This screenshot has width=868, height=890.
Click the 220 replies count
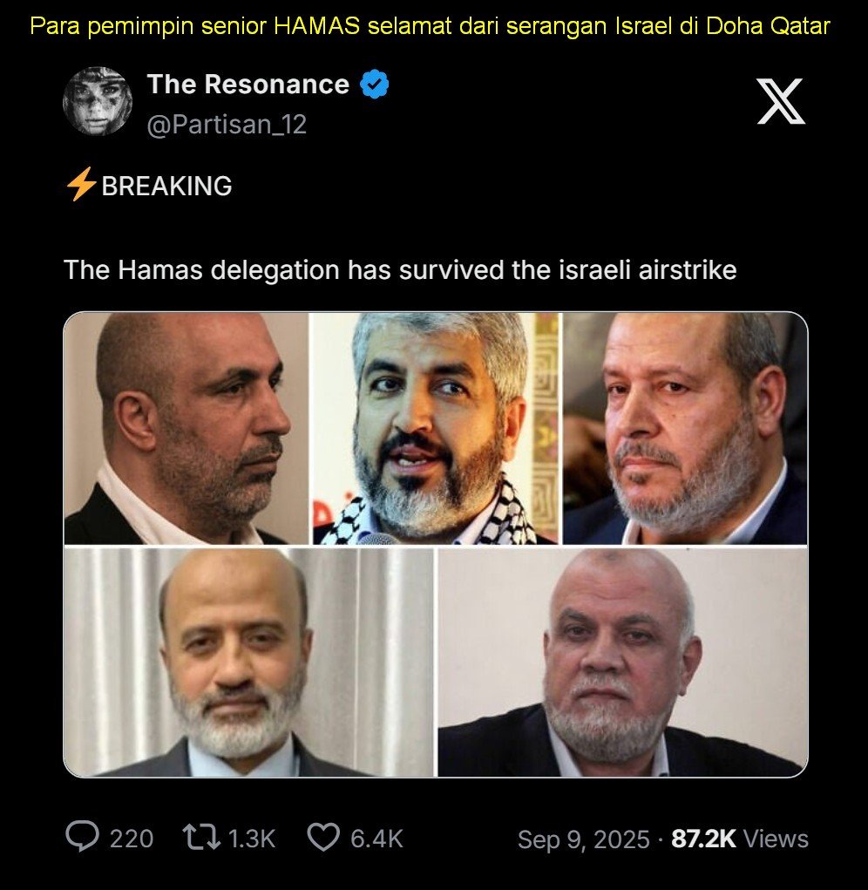(131, 839)
